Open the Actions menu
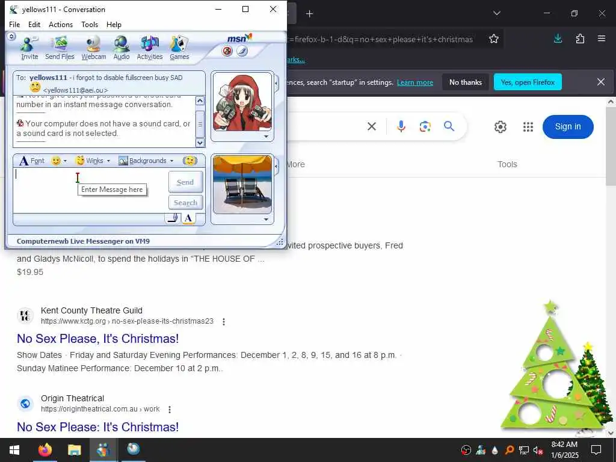The image size is (616, 462). point(61,24)
